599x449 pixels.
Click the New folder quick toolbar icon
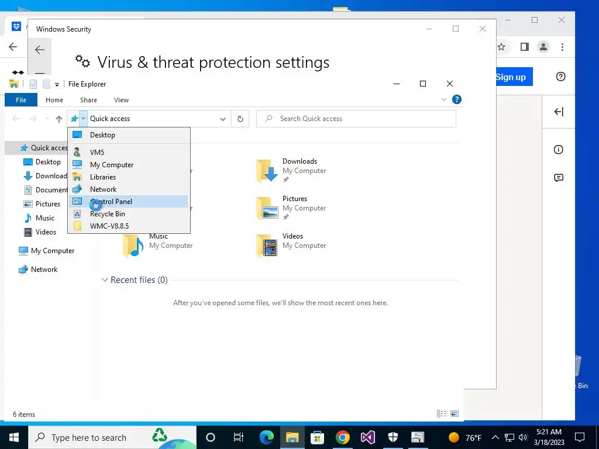click(46, 84)
